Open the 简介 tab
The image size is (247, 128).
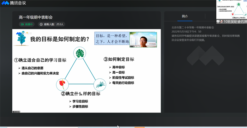185,16
